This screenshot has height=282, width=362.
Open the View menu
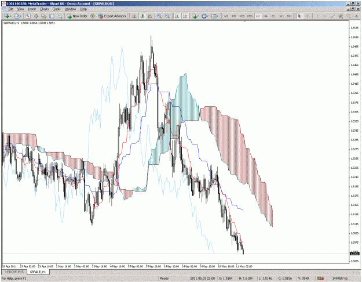pyautogui.click(x=20, y=9)
